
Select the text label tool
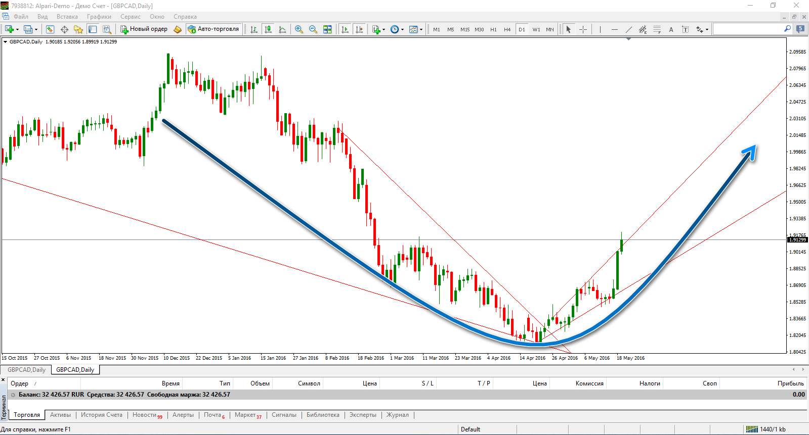(x=685, y=29)
